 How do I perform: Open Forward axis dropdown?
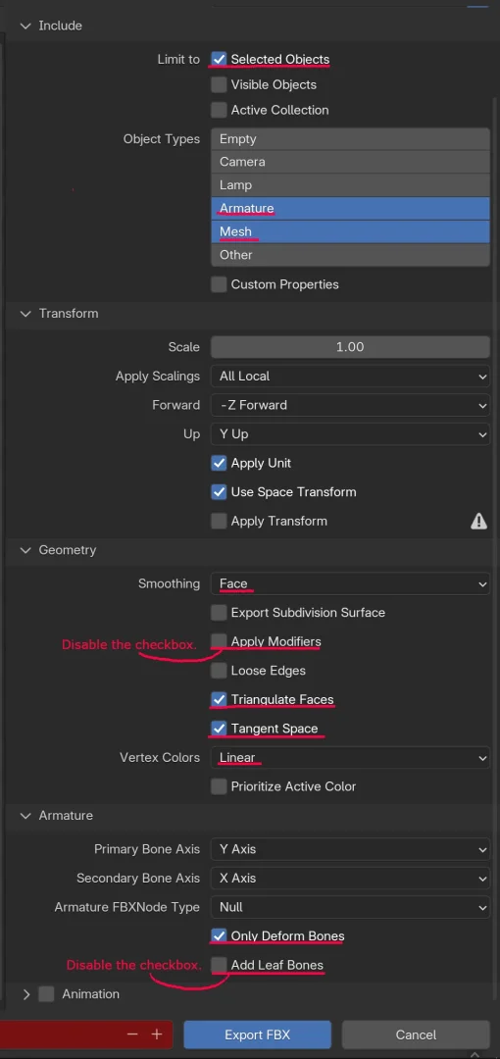[x=350, y=405]
